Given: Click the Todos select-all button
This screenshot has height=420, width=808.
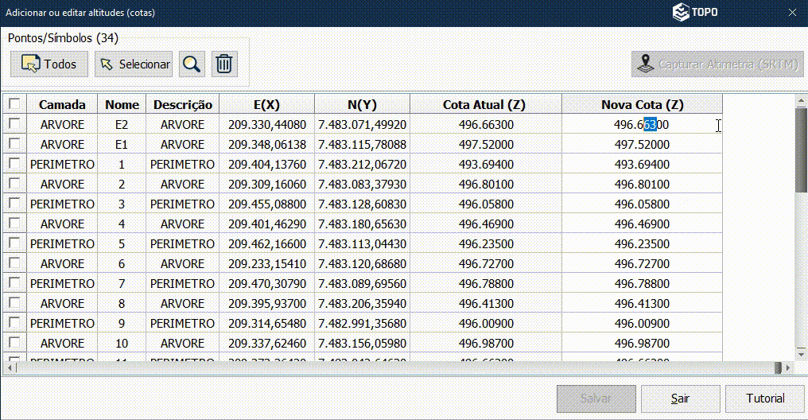Looking at the screenshot, I should click(x=49, y=64).
